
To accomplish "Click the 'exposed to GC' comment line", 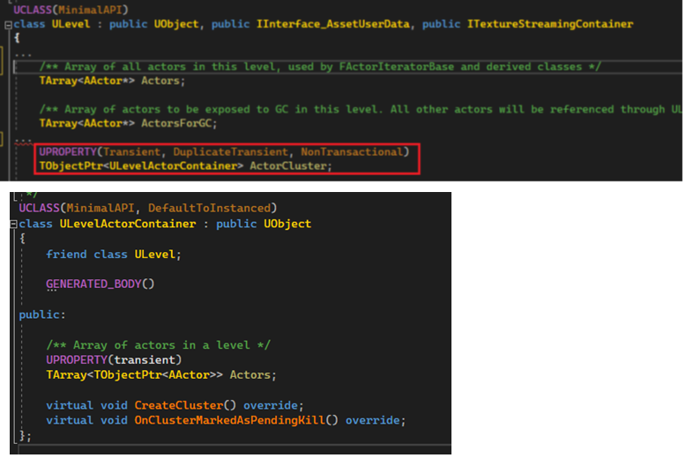I will [x=361, y=109].
